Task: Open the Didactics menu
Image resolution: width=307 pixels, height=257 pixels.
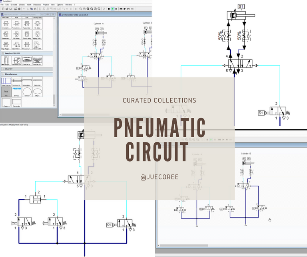Action: pos(37,4)
